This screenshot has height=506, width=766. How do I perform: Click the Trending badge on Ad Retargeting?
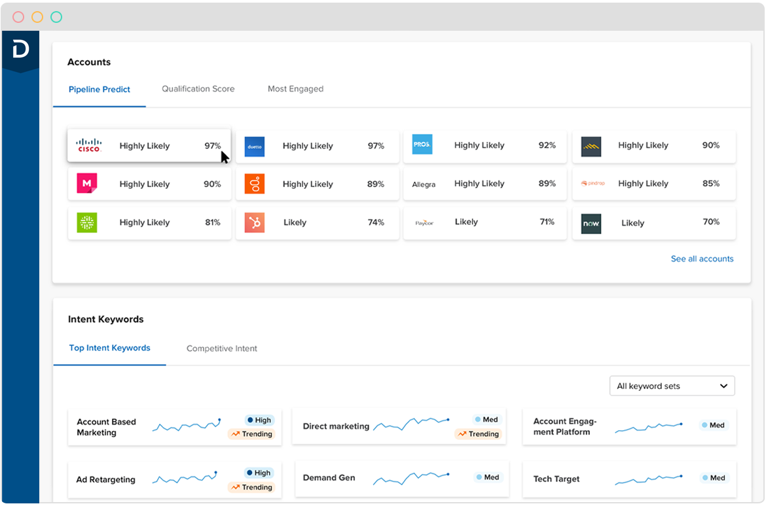[x=251, y=487]
